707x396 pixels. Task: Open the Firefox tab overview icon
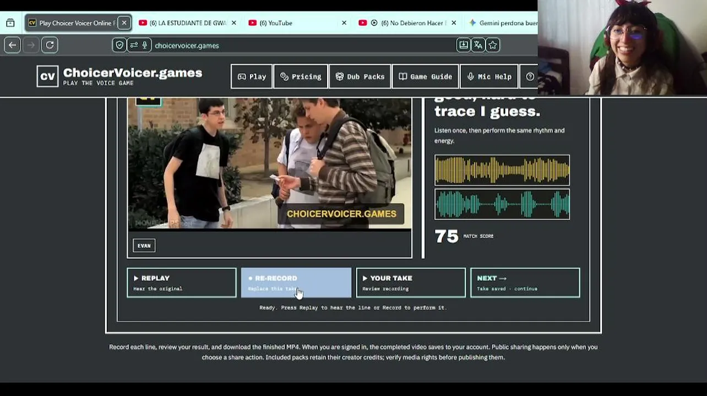tap(10, 23)
